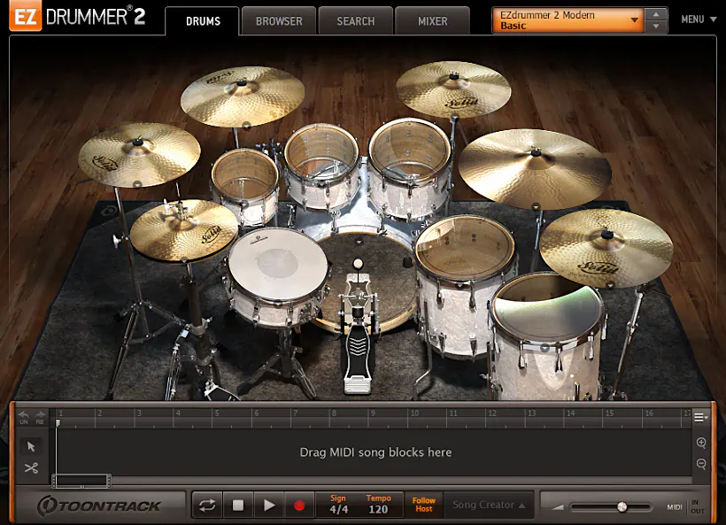Viewport: 726px width, 525px height.
Task: Open the BROWSER tab
Action: 279,21
